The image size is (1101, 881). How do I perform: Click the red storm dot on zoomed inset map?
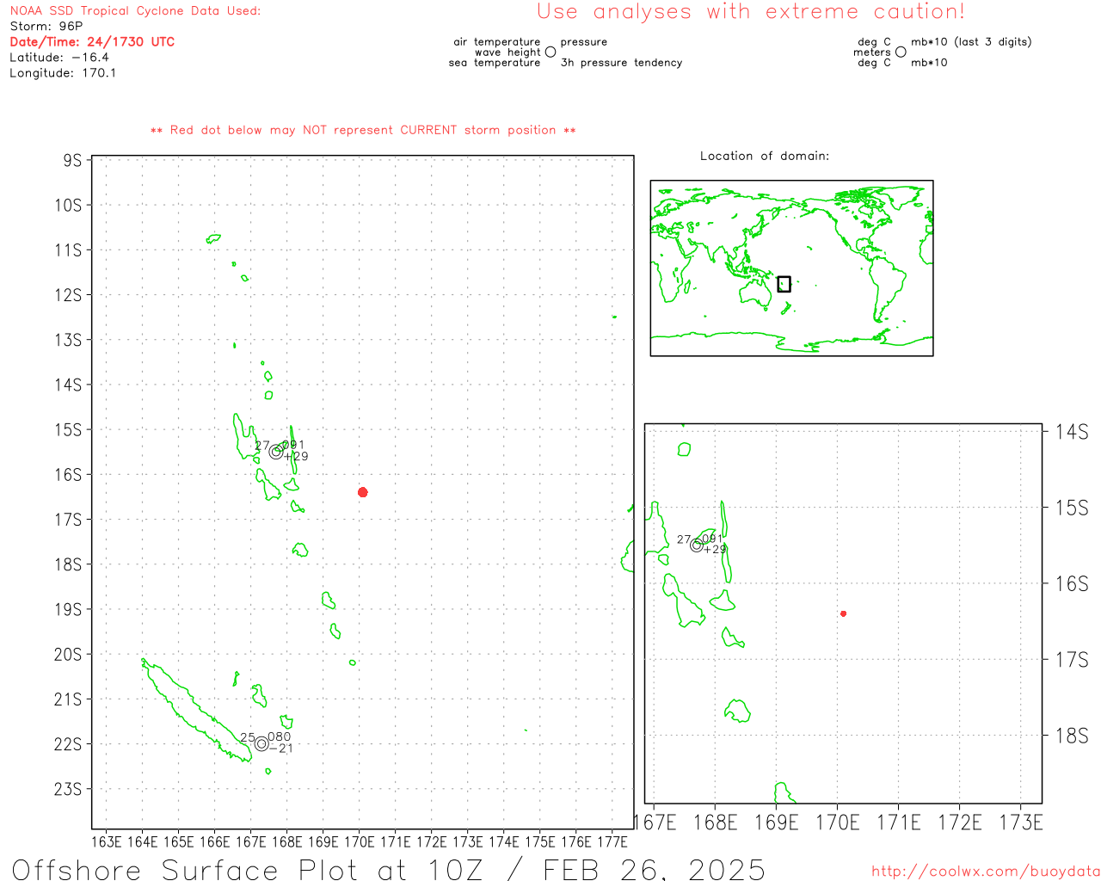(x=844, y=613)
